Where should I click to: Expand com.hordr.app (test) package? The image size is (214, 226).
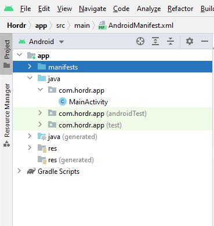[x=40, y=125]
